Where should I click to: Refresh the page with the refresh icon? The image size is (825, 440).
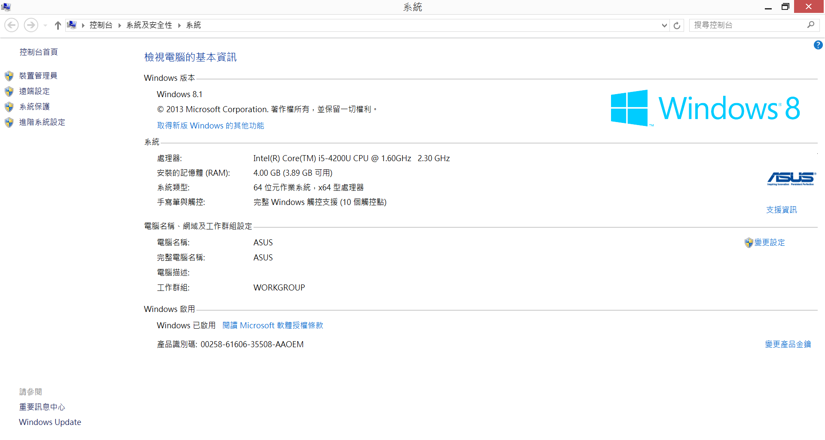[x=677, y=25]
